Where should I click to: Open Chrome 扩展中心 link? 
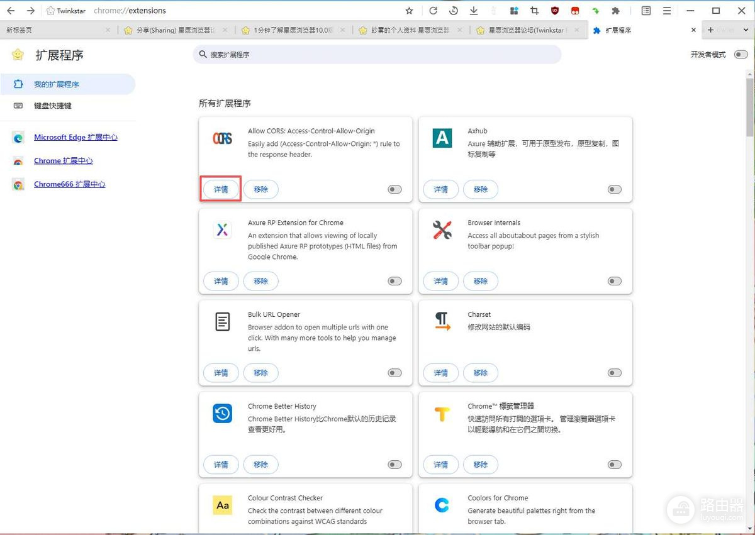[64, 161]
